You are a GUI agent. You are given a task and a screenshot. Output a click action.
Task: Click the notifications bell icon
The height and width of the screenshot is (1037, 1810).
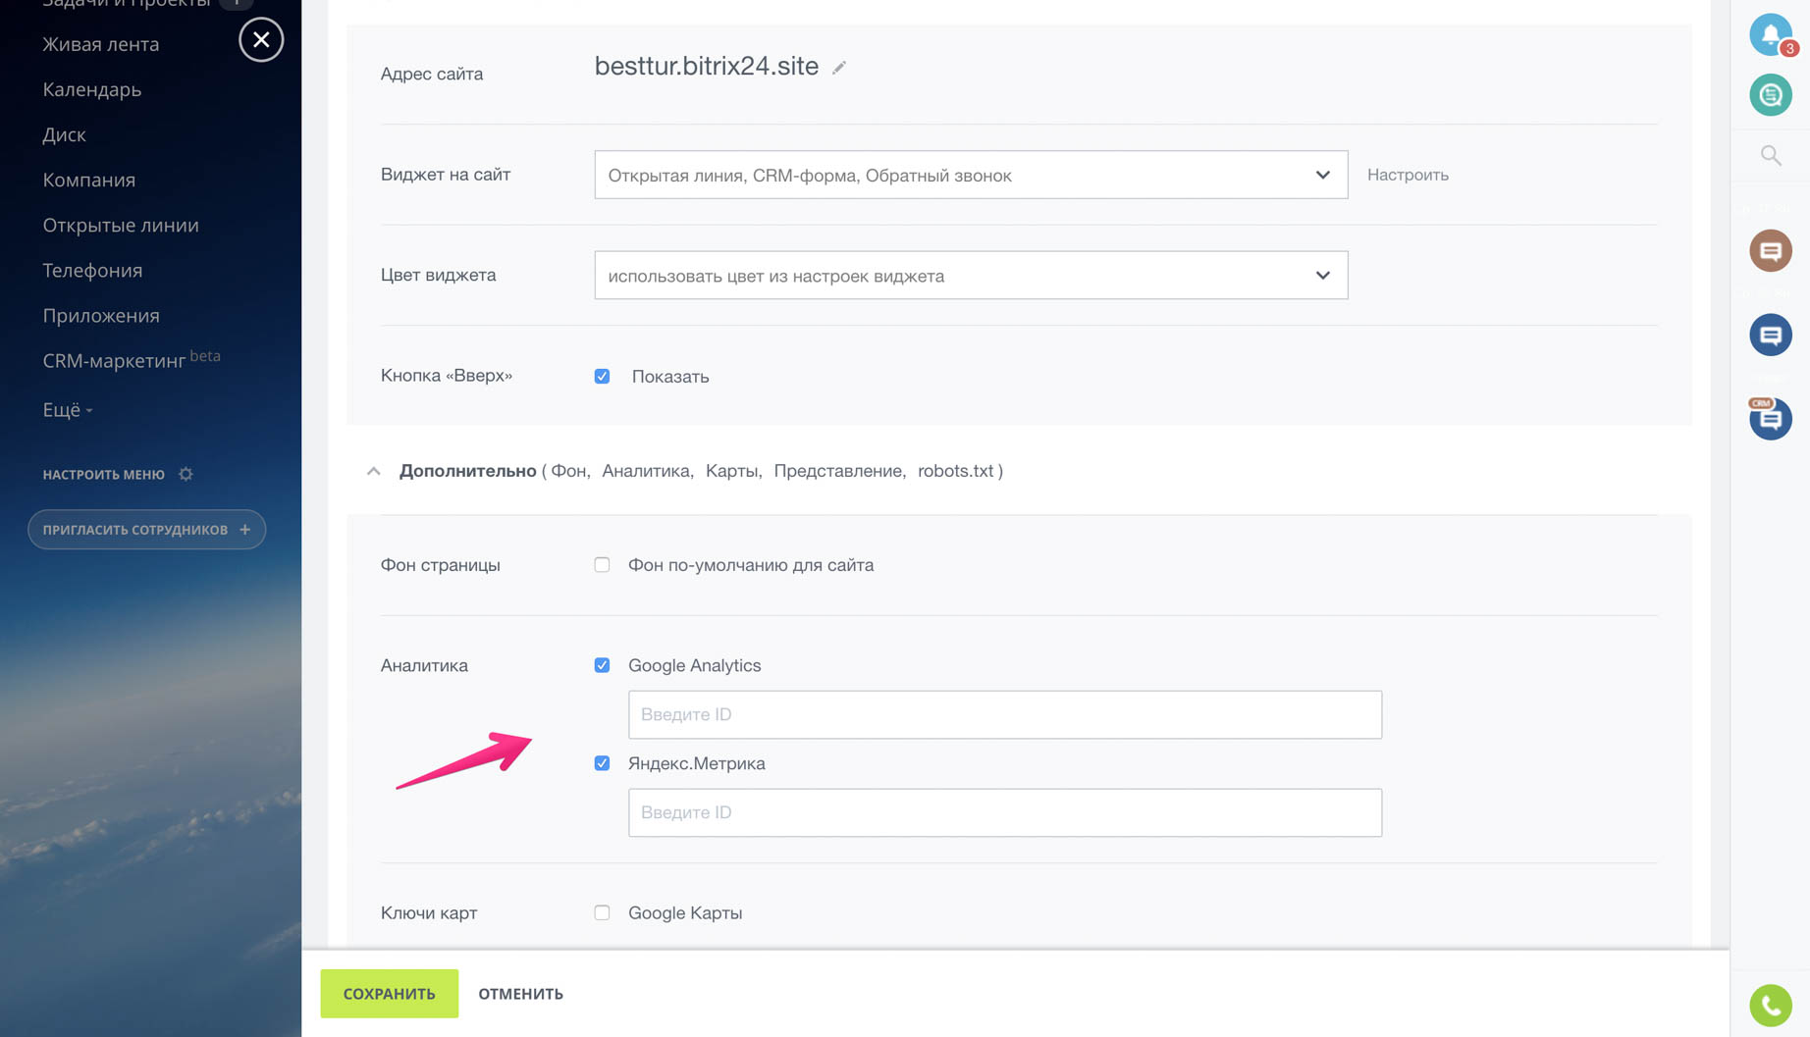[1770, 34]
